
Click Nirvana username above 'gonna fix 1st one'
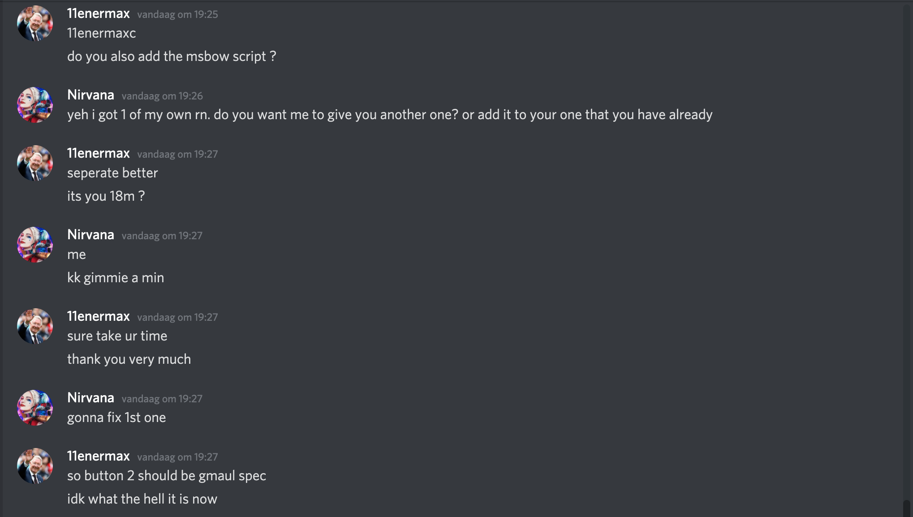(90, 398)
